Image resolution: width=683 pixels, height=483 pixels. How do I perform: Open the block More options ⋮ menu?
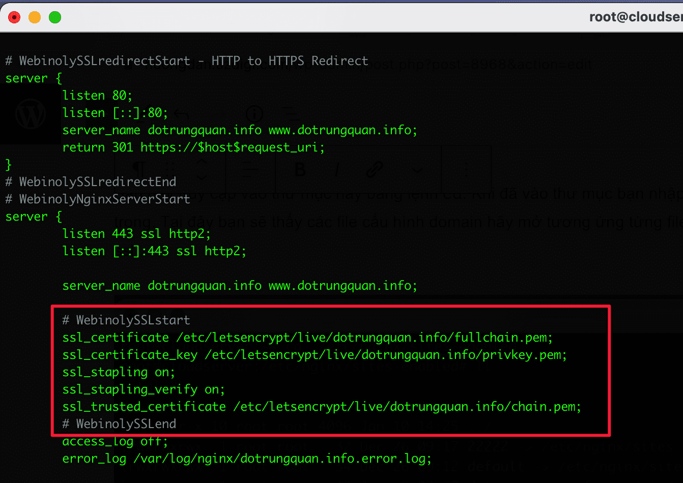[x=466, y=170]
